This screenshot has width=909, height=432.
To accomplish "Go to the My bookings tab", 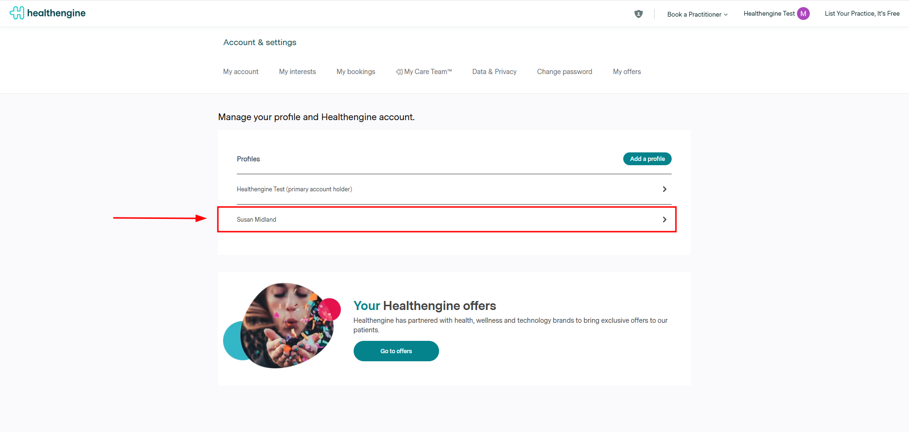I will [356, 72].
